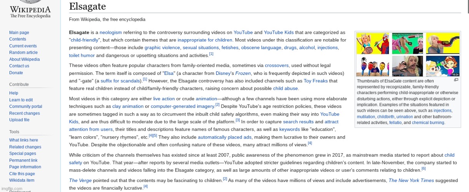Open the Elsagate thumbnails collage image
Viewport: 469px width, 192px height.
pyautogui.click(x=407, y=55)
